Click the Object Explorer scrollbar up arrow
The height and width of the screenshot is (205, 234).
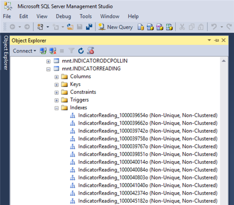click(223, 61)
